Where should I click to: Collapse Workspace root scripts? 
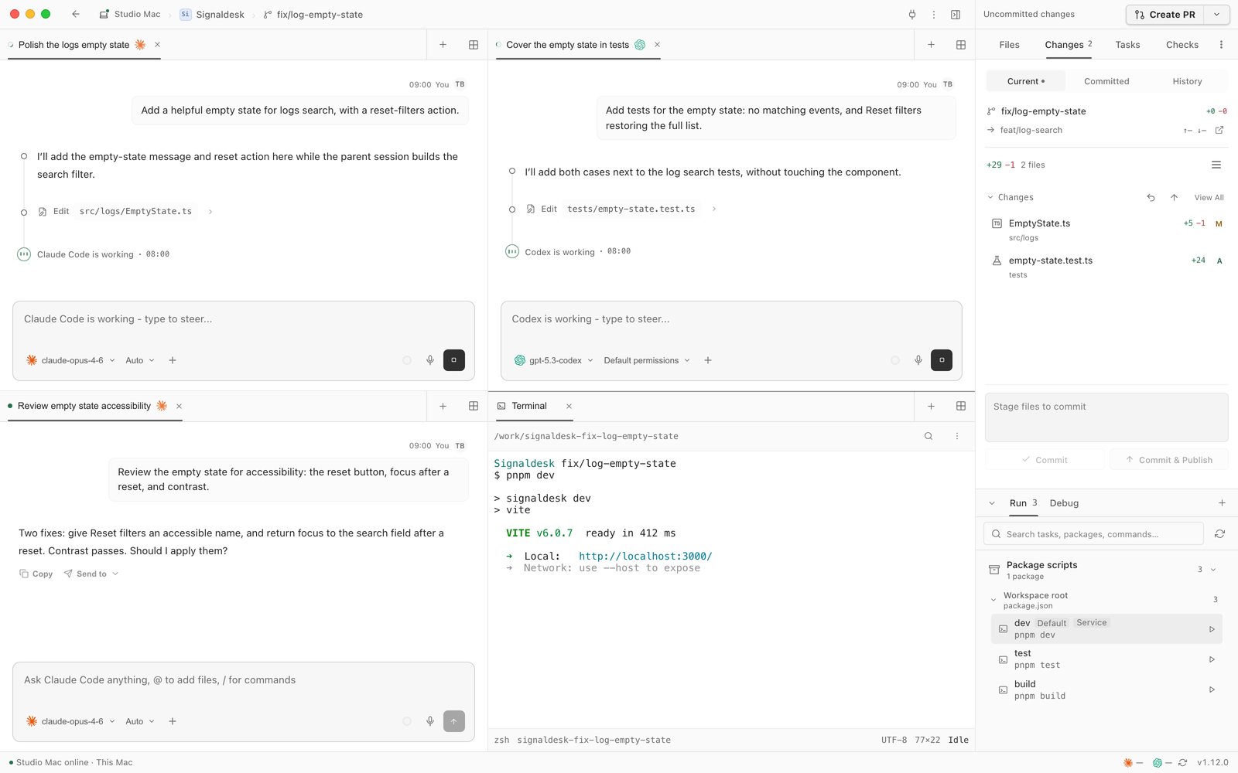coord(993,600)
